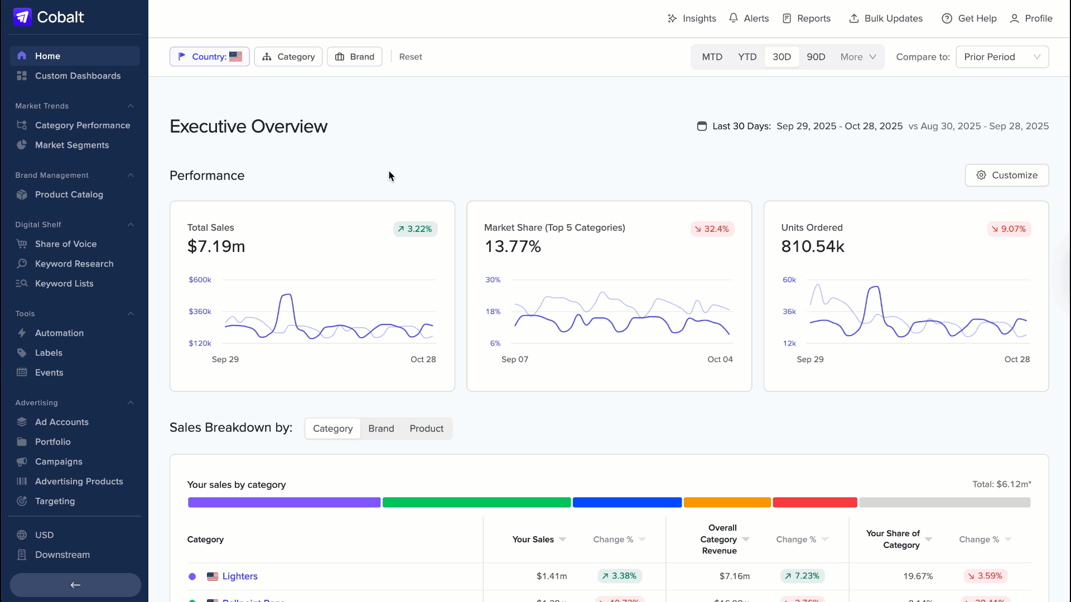Open Market Segments page

[75, 145]
